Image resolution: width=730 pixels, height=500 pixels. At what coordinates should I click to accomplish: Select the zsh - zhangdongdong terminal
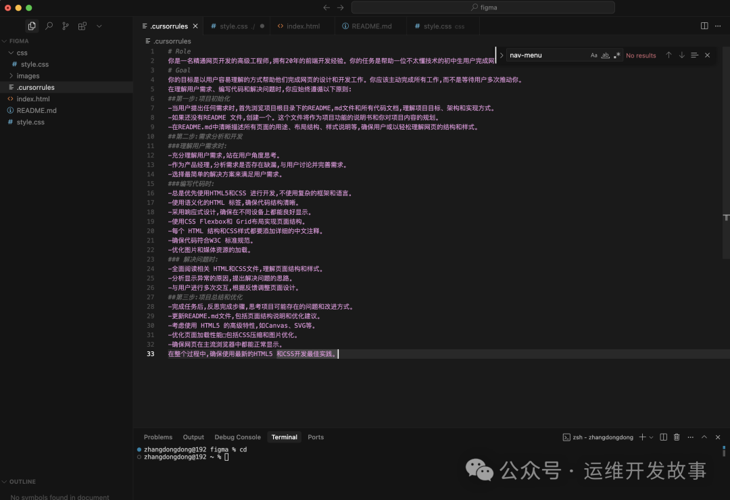coord(598,437)
